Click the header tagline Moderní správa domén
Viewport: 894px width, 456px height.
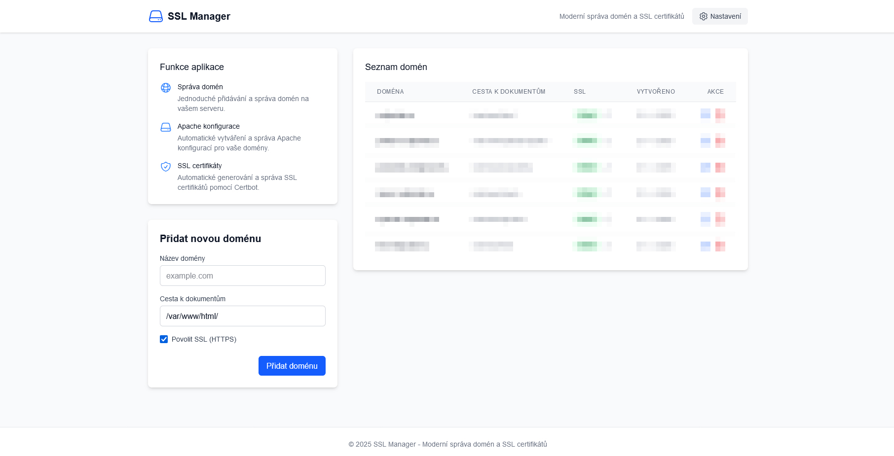[x=622, y=16]
